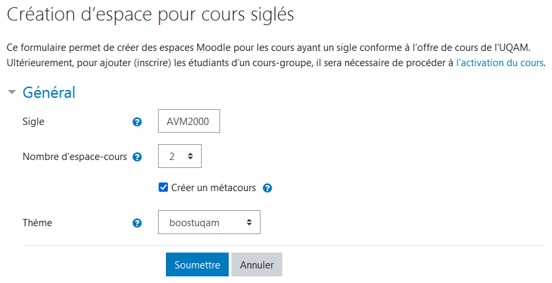Click the Créer un métacours label text
Viewport: 552px width, 283px height.
[x=214, y=188]
